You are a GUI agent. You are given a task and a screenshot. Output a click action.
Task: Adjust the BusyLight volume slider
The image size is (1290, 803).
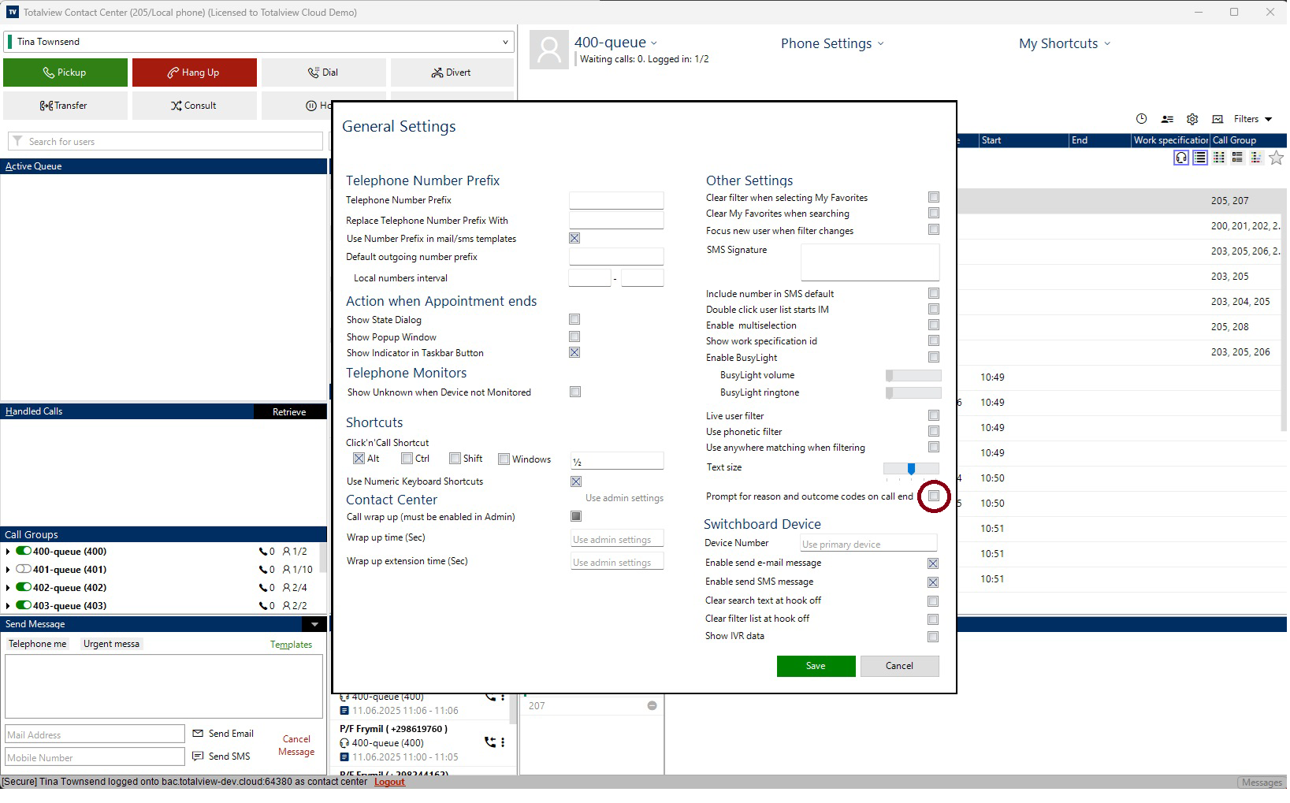(x=913, y=375)
